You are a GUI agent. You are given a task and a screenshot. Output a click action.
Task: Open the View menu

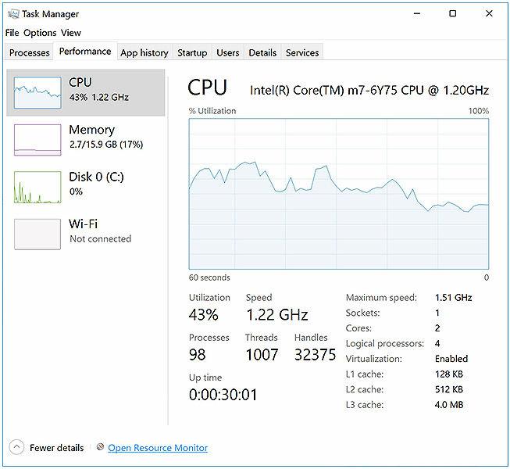click(x=71, y=33)
